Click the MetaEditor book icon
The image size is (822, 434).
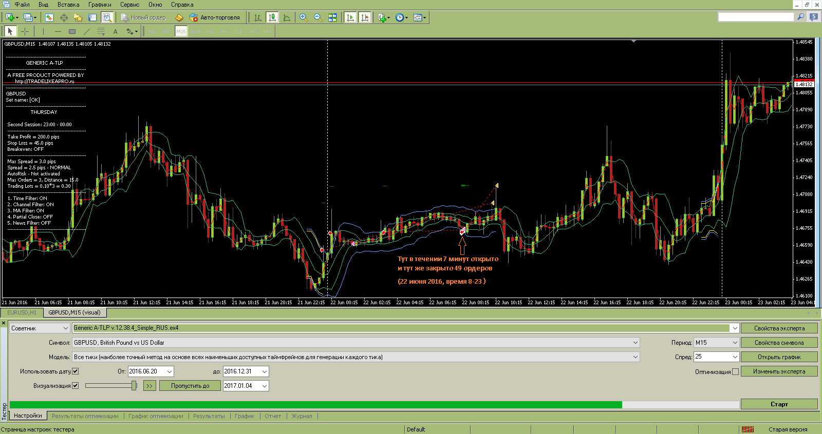179,17
